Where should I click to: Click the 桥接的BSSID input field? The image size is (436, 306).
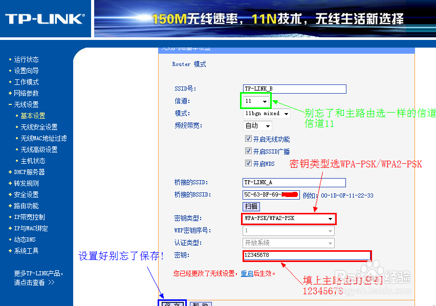[271, 194]
